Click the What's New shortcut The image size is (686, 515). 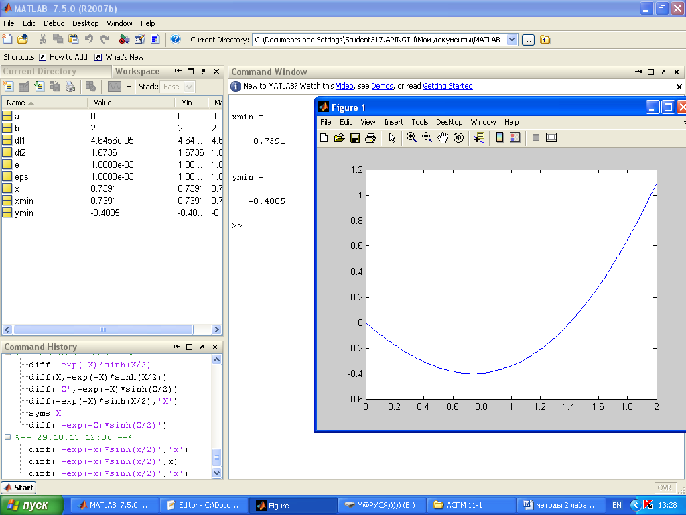(x=119, y=57)
